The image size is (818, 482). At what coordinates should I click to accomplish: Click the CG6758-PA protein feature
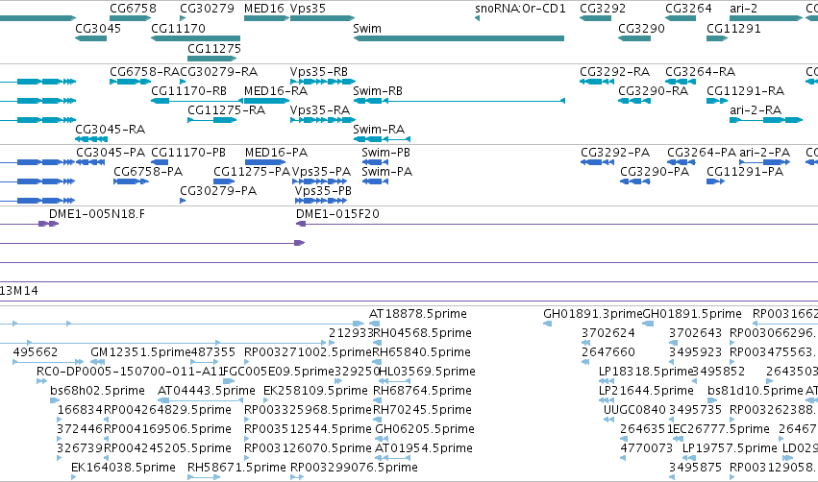131,181
